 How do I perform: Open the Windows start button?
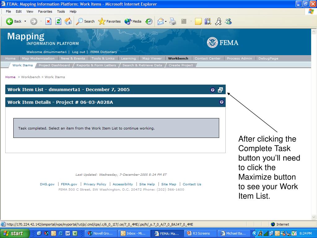[x=15, y=233]
